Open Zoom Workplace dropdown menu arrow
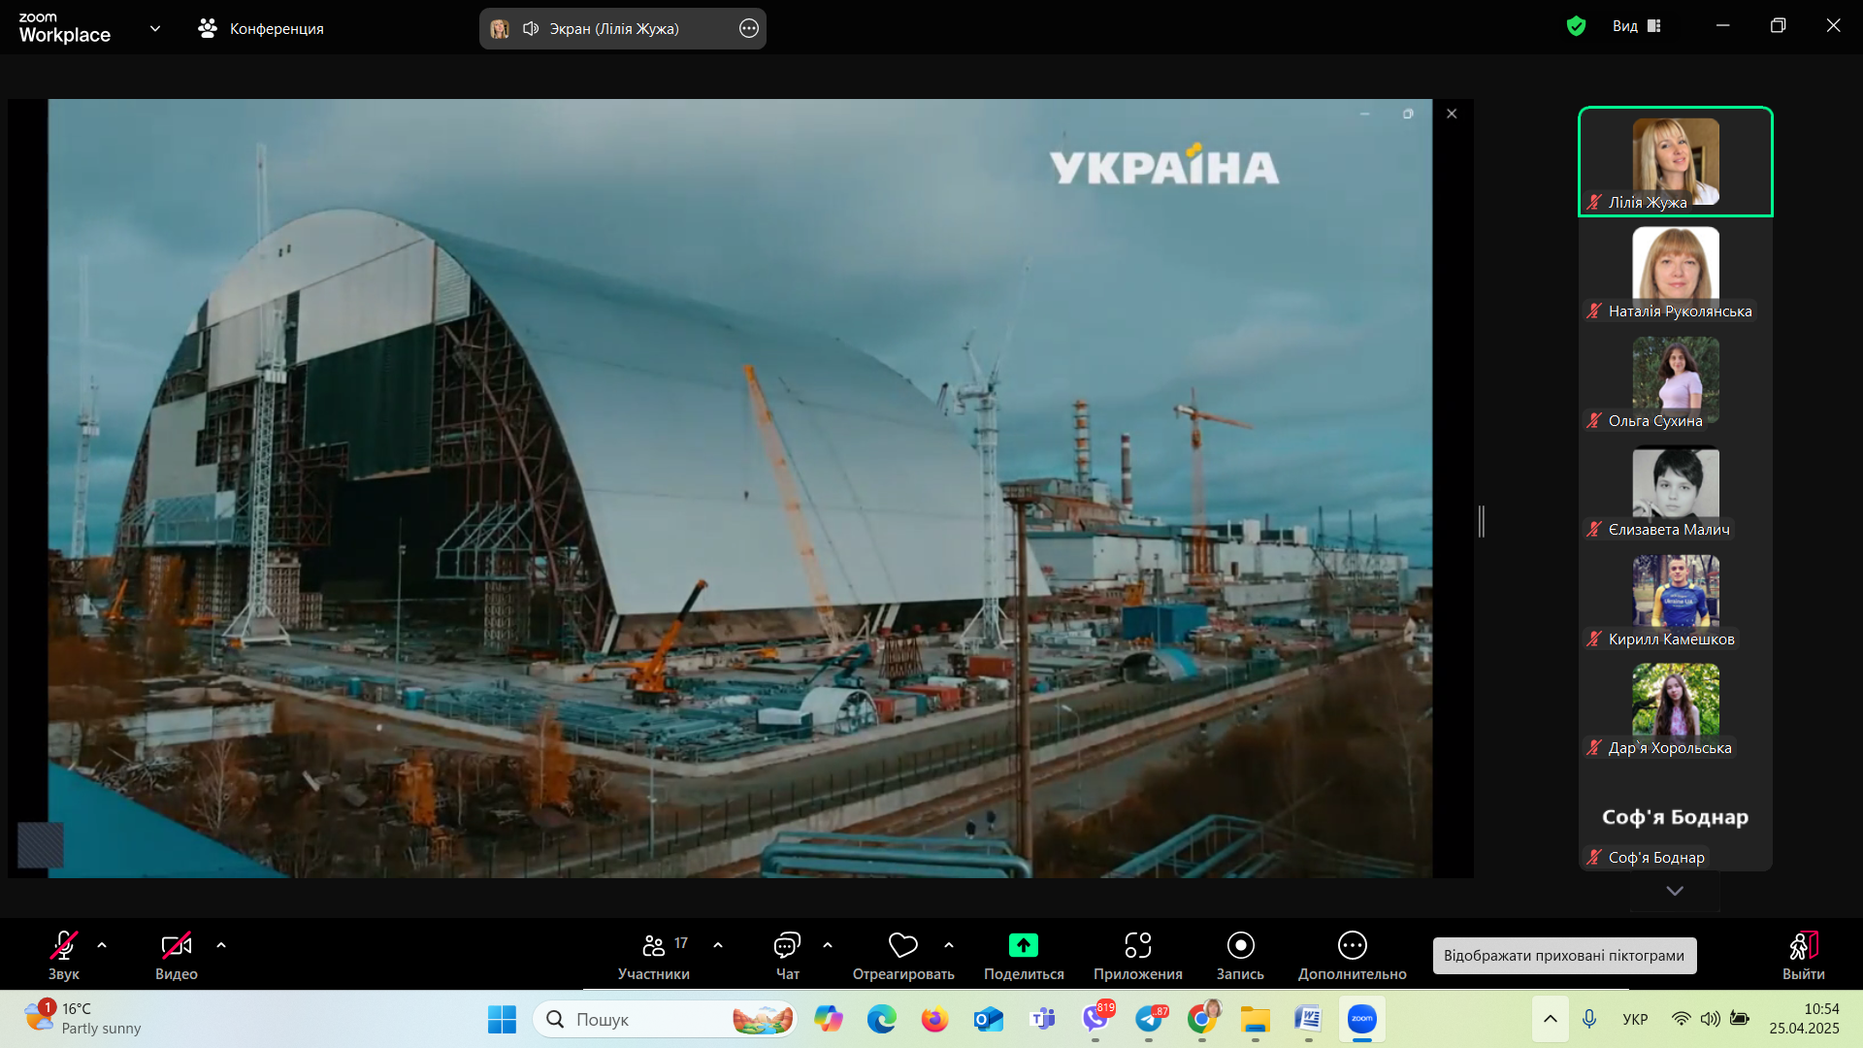This screenshot has width=1863, height=1048. [155, 28]
